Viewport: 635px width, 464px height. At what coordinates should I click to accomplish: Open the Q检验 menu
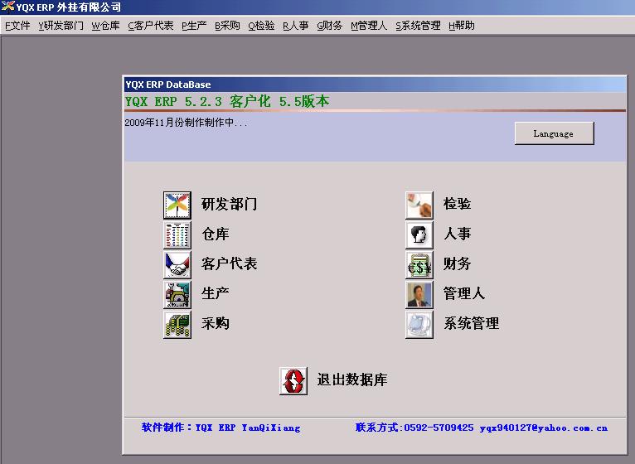[x=261, y=26]
